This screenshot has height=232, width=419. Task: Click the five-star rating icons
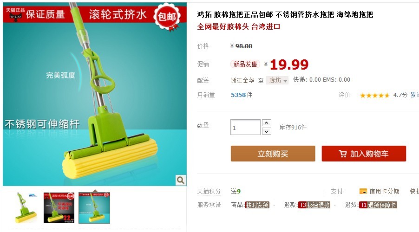374,95
